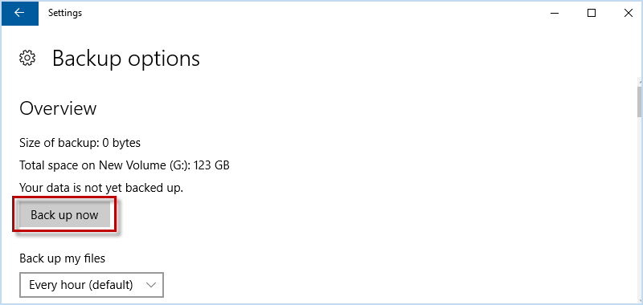Expand frequency list via the chevron arrow
Image resolution: width=643 pixels, height=305 pixels.
point(151,285)
